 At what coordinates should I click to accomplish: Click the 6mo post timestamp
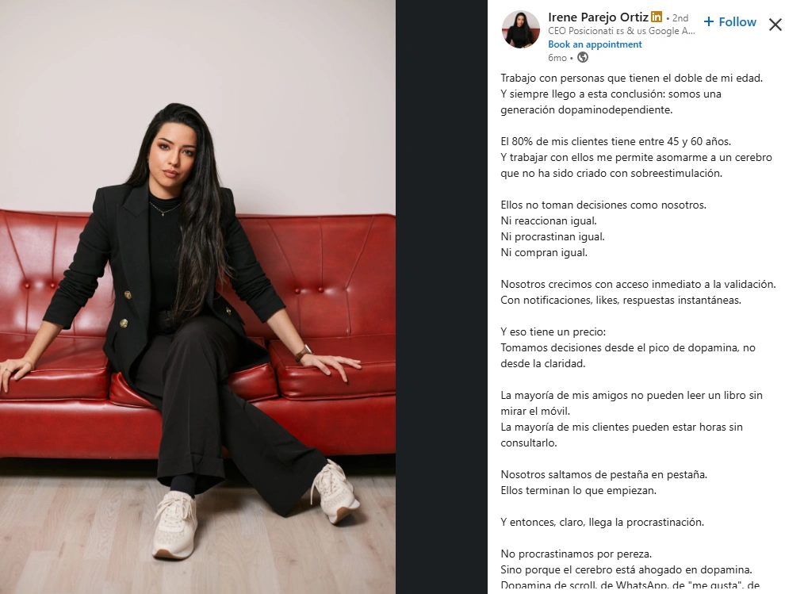coord(557,58)
